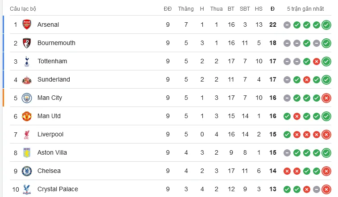338x197 pixels.
Task: Click the Liverpool club crest icon
Action: pyautogui.click(x=27, y=134)
